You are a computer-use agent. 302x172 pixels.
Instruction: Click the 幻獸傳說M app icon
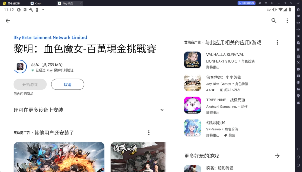pyautogui.click(x=192, y=128)
